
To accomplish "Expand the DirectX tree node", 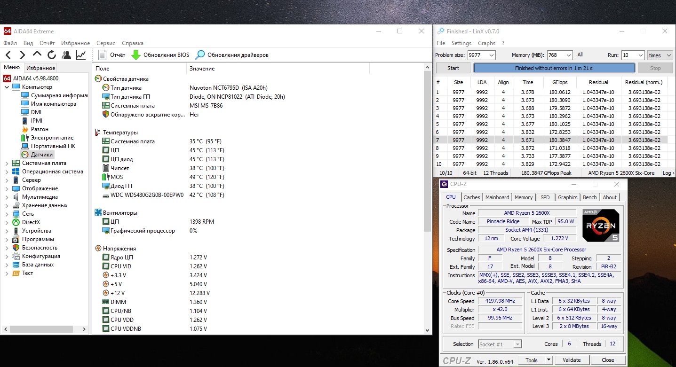I will tap(7, 222).
